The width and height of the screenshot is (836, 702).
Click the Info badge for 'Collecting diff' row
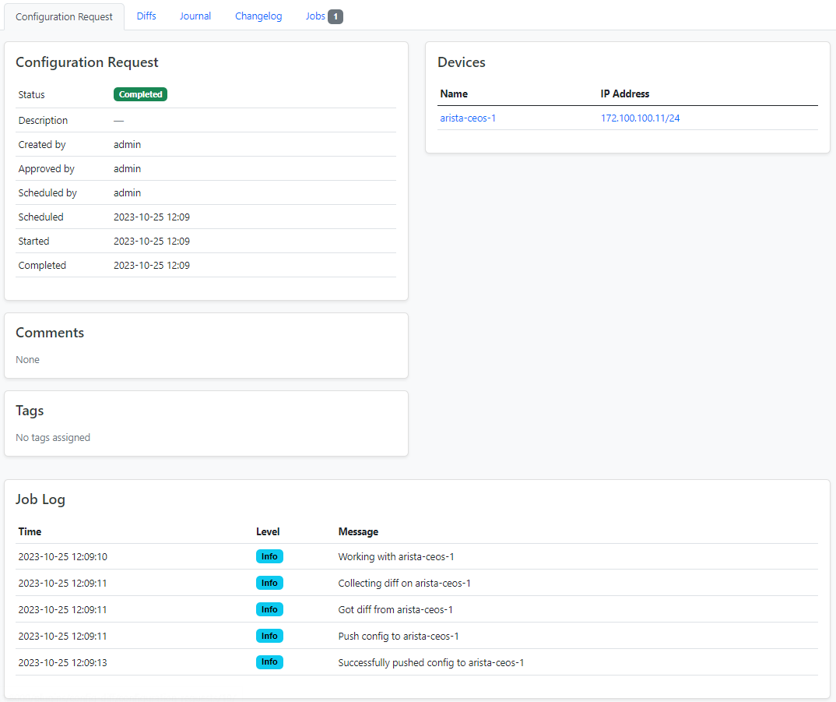point(269,583)
